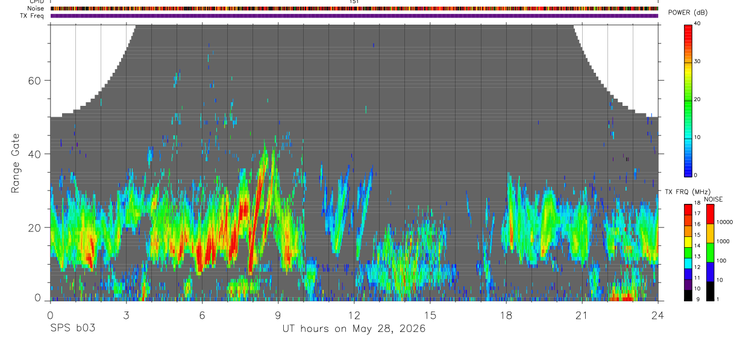
Task: Click the TX FRQ (MHz) color legend
Action: coord(688,252)
